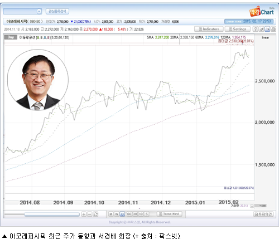Click the volume panel slider at right

(x=261, y=206)
